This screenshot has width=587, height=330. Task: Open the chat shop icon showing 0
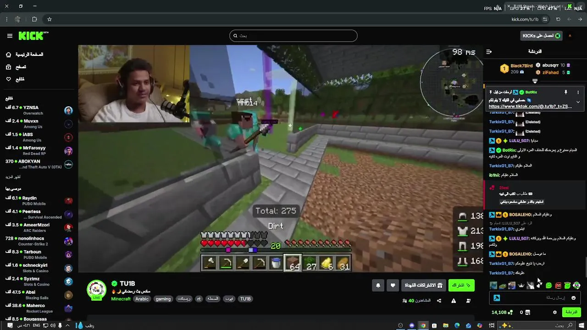click(x=527, y=312)
